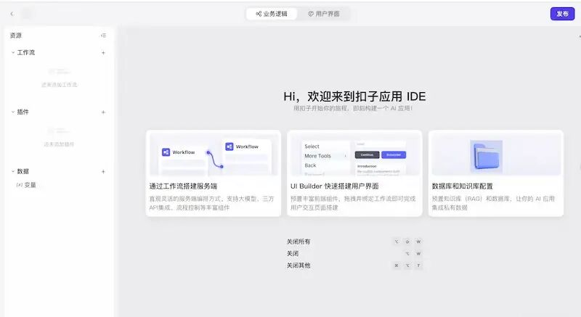This screenshot has height=317, width=581.
Task: Add new 数据 with plus icon
Action: pyautogui.click(x=103, y=172)
